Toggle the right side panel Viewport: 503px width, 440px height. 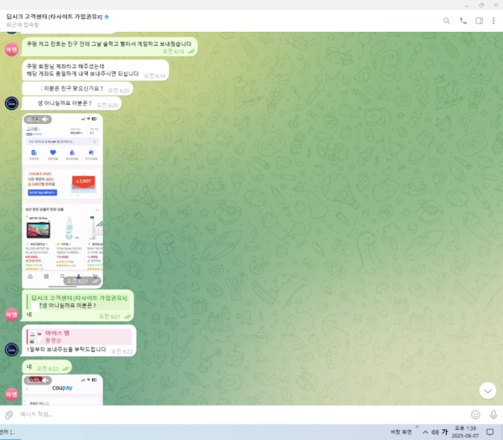479,21
